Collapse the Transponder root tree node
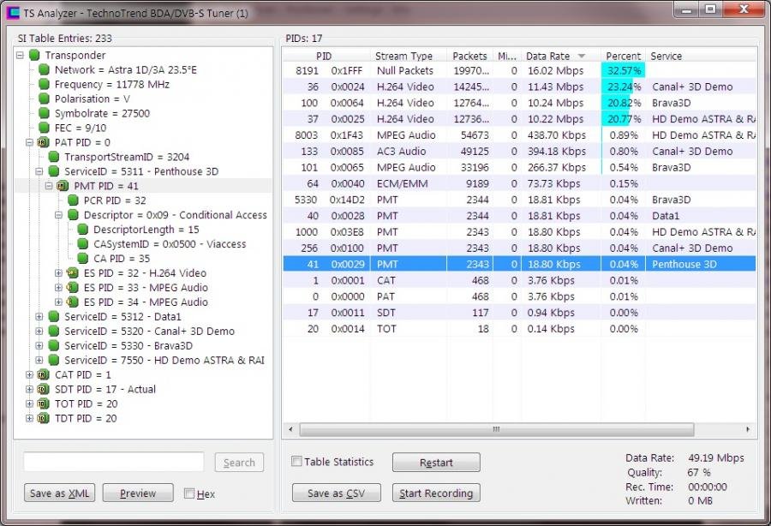This screenshot has width=771, height=526. [21, 56]
